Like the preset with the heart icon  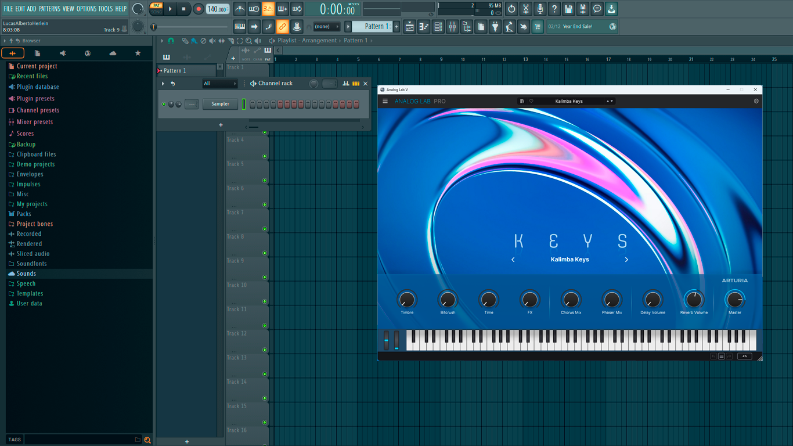coord(531,101)
